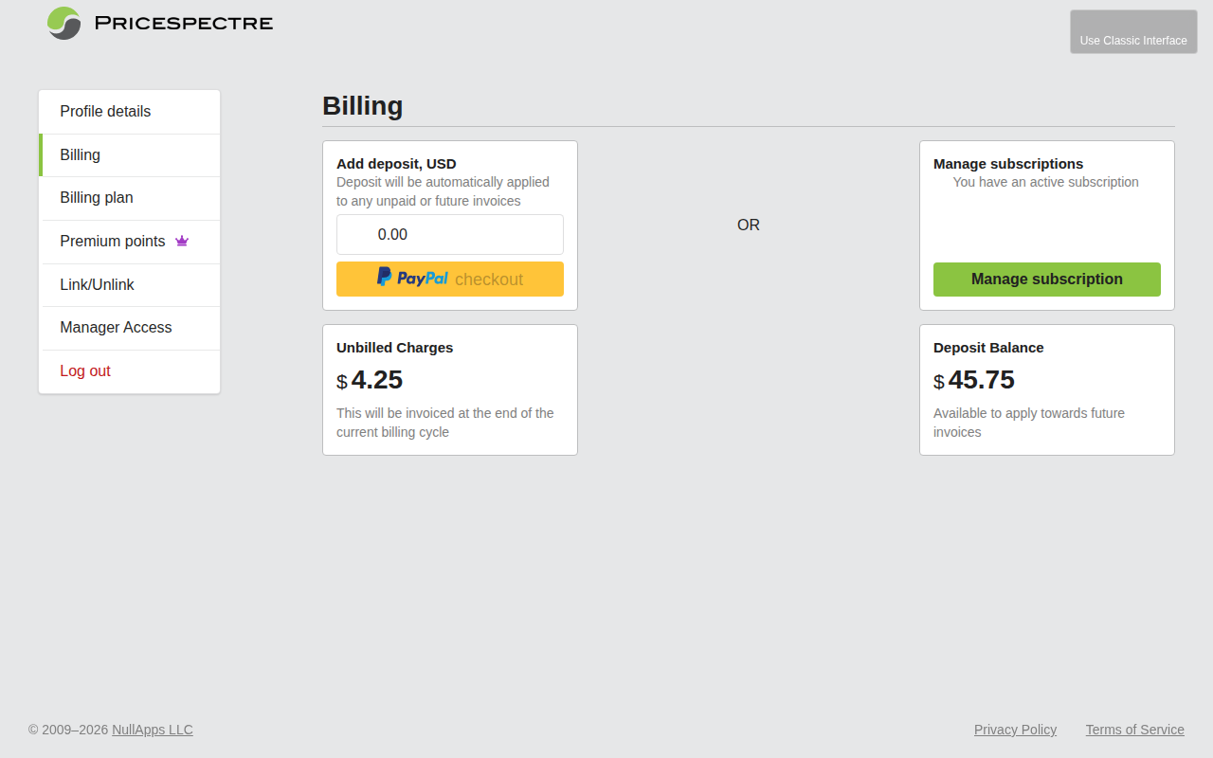This screenshot has height=758, width=1213.
Task: Open the NullApps LLC link
Action: click(x=152, y=730)
